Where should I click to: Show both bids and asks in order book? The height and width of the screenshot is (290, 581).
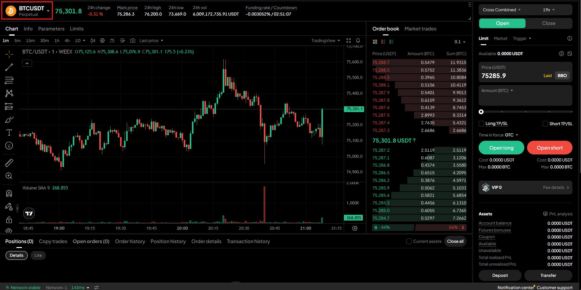(x=375, y=42)
